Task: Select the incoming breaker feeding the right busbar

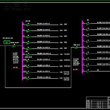Action: tap(77, 48)
